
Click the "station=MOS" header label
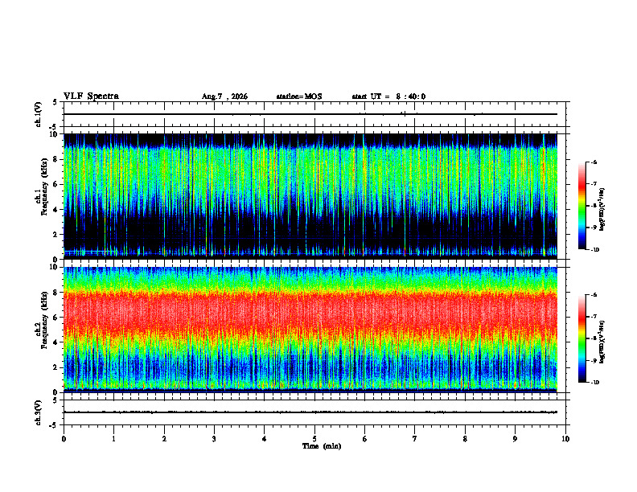pos(299,96)
